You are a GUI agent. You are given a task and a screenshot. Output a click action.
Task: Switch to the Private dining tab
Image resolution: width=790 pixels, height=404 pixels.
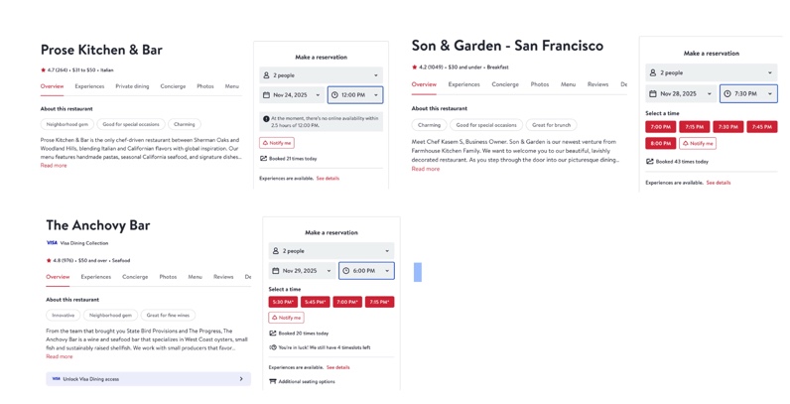[x=132, y=86]
